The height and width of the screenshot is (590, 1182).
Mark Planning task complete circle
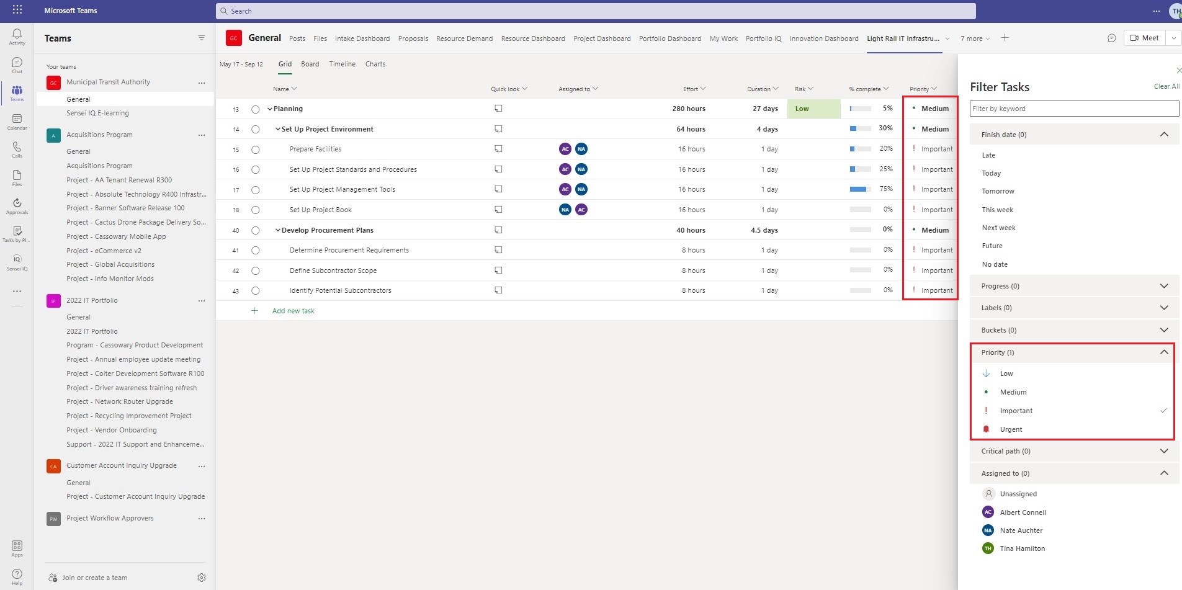click(255, 109)
